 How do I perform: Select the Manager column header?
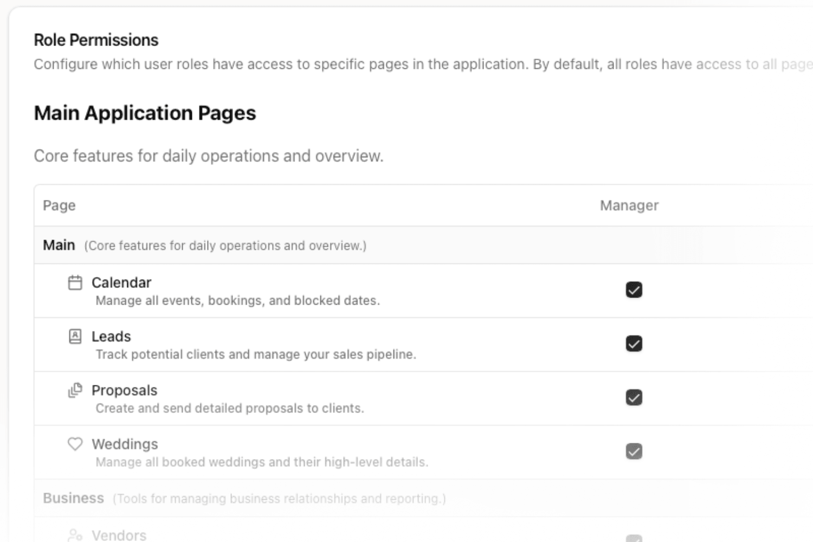coord(629,205)
